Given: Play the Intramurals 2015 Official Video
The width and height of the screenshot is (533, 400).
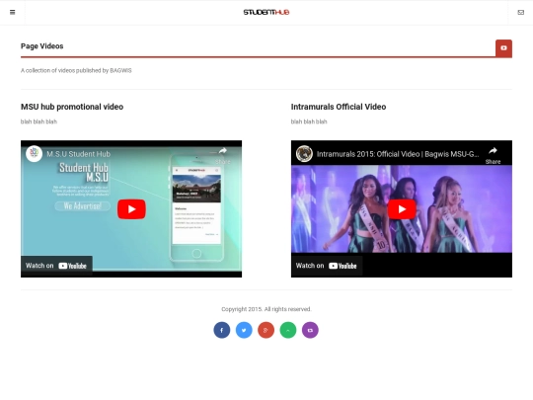Looking at the screenshot, I should [x=402, y=208].
